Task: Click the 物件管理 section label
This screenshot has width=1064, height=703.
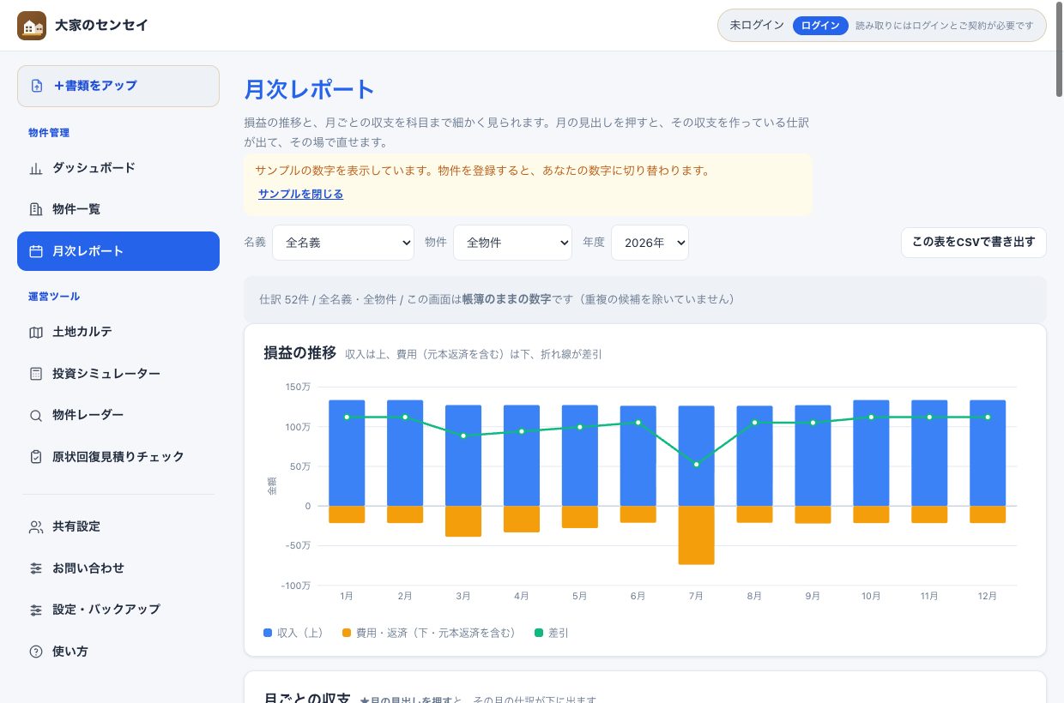Action: tap(49, 133)
